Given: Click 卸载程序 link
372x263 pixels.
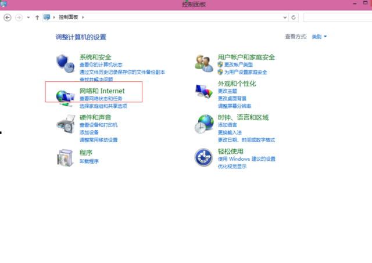Looking at the screenshot, I should (x=89, y=161).
